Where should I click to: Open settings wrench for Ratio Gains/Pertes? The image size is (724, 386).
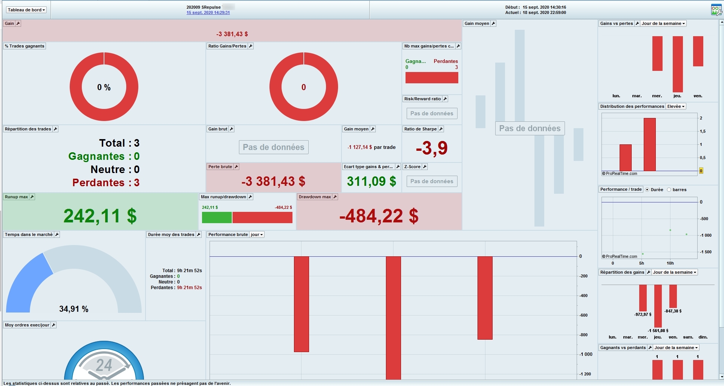251,46
